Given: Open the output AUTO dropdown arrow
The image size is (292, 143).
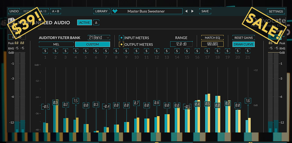Looking at the screenshot, I should pyautogui.click(x=284, y=36).
